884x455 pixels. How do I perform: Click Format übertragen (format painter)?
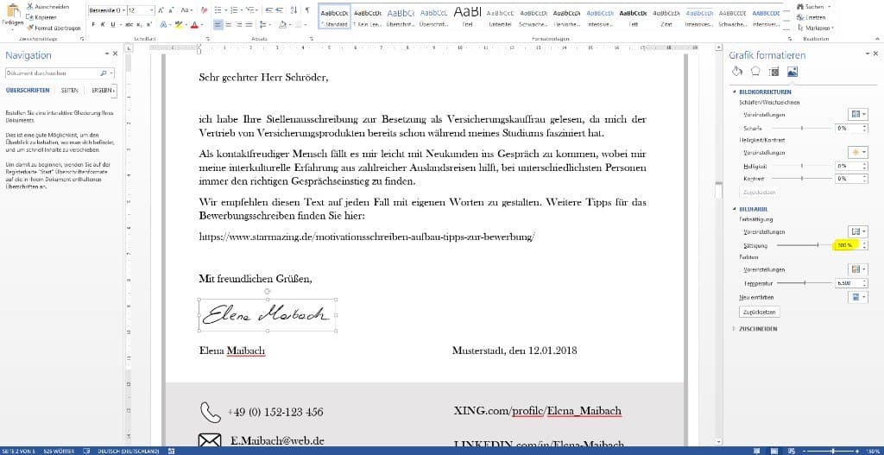click(x=53, y=27)
